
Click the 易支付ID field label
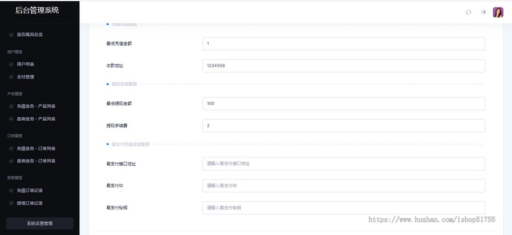115,186
